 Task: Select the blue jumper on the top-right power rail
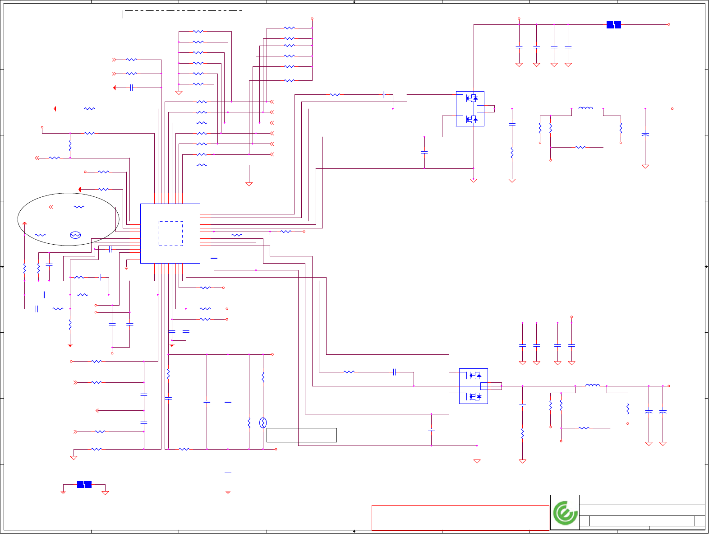coord(614,25)
